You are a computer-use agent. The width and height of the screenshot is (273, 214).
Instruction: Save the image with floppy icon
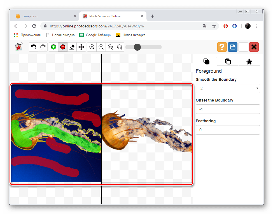tap(232, 47)
